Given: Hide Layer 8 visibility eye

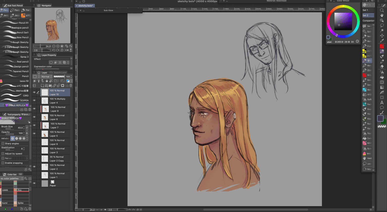Looking at the screenshot, I should pos(34,109).
